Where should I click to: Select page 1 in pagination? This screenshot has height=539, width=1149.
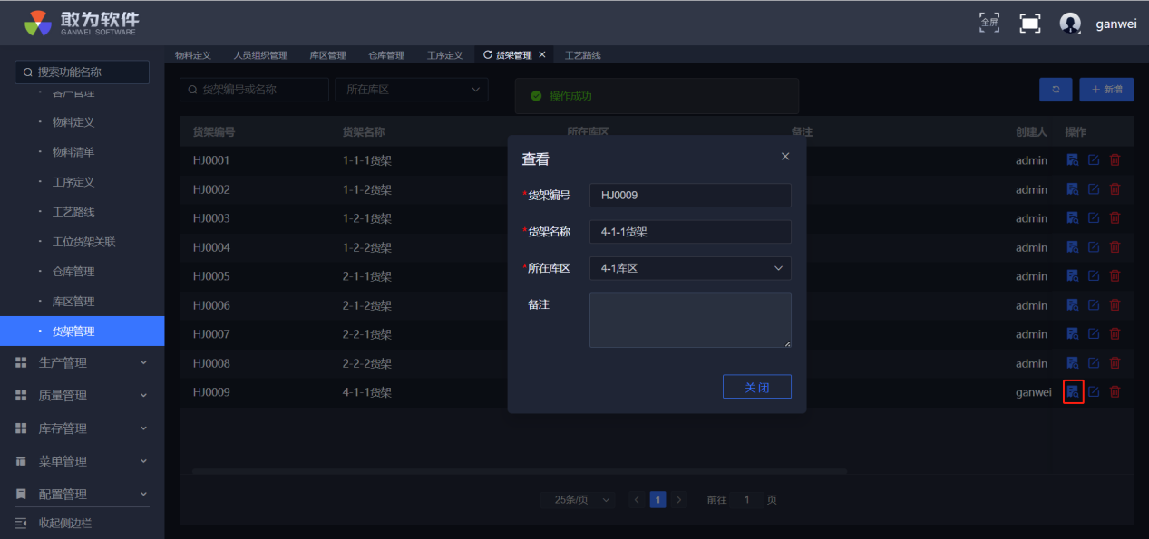pos(658,500)
